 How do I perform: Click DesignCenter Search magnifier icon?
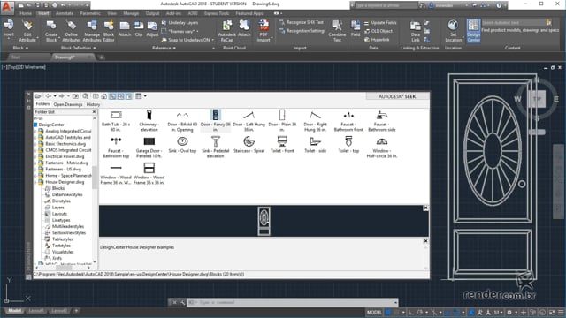86,96
